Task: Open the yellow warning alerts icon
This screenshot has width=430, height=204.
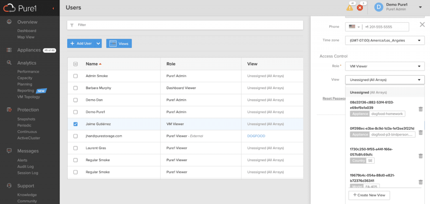Action: click(350, 8)
